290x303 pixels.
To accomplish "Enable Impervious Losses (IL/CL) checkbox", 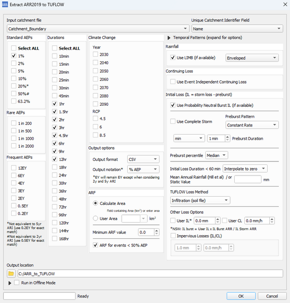I will (x=173, y=236).
